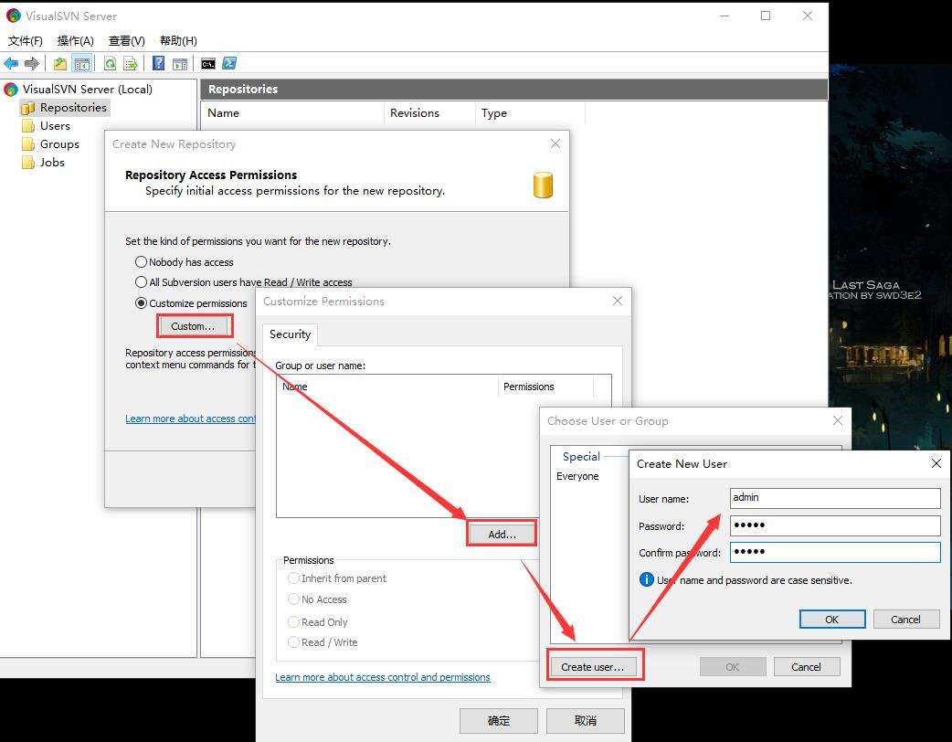
Task: Open the 查看(V) menu
Action: point(126,41)
